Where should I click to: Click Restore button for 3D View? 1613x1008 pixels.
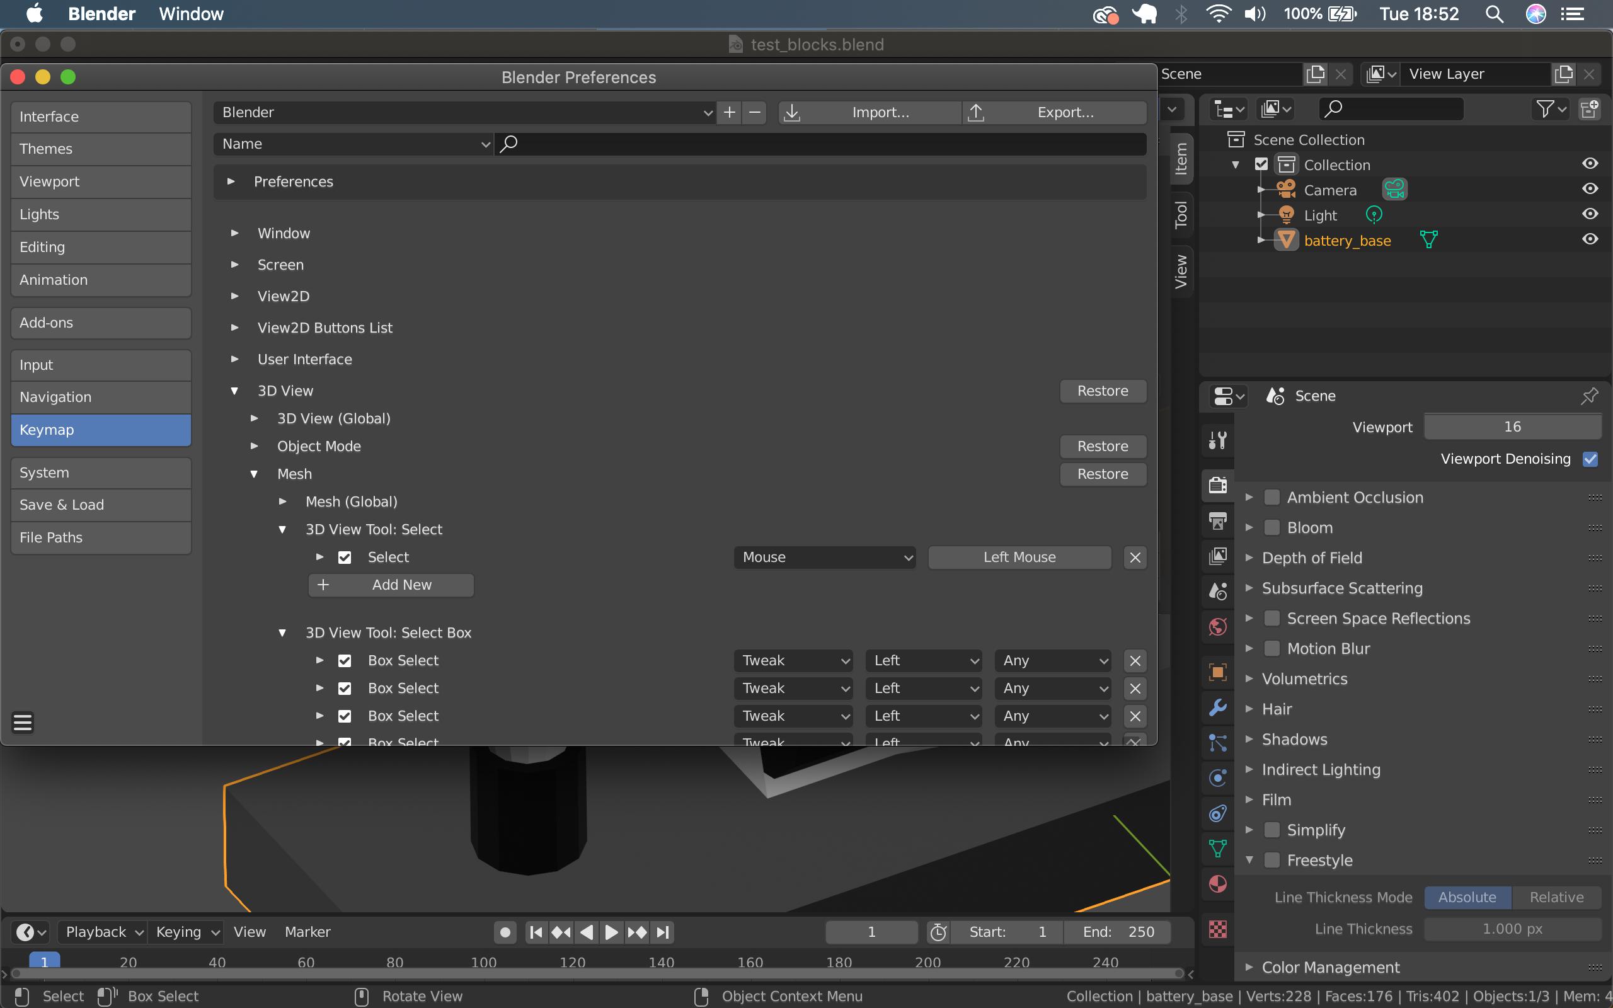pos(1103,391)
